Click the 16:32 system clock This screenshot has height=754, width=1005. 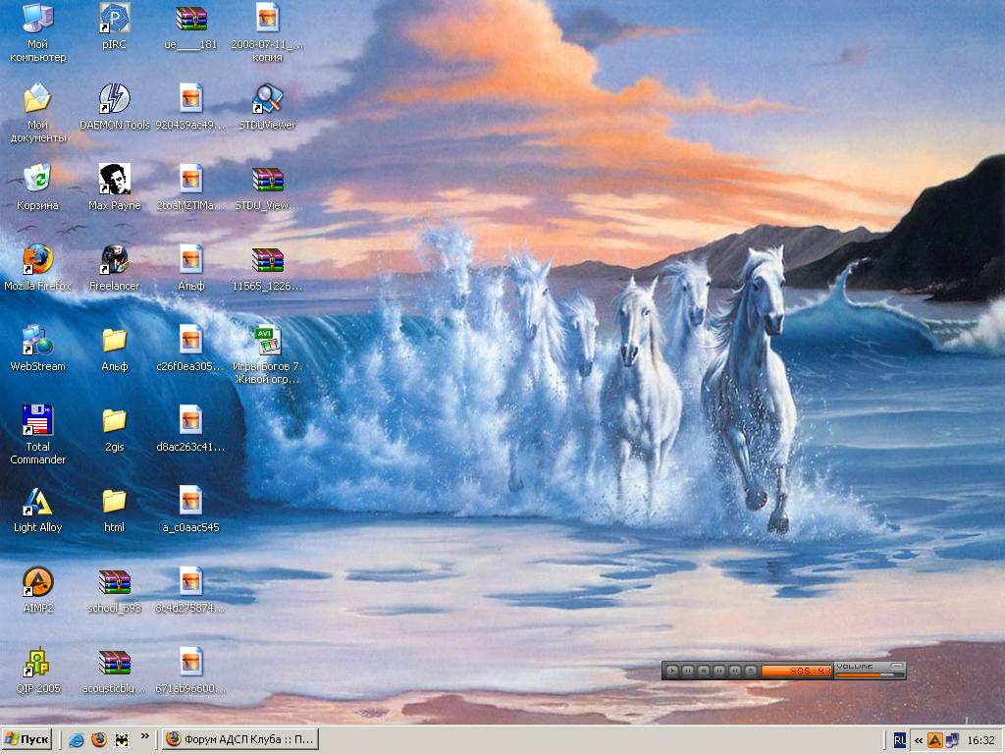[980, 740]
